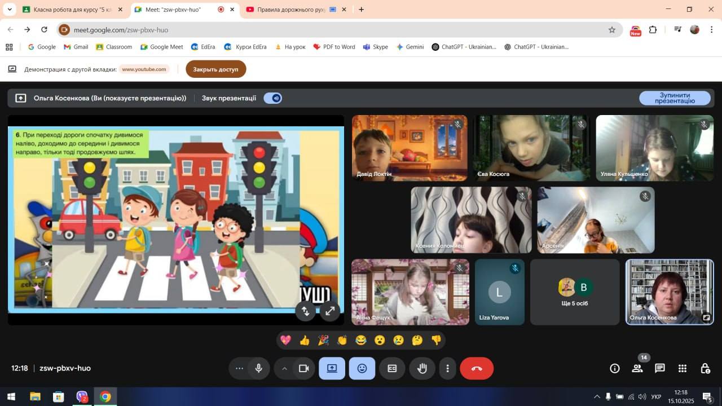Image resolution: width=722 pixels, height=406 pixels.
Task: Expand camera settings chevron
Action: [284, 368]
